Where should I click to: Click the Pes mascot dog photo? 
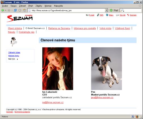[107, 69]
